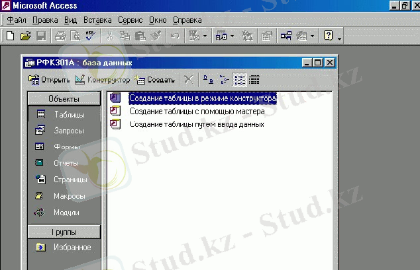The image size is (420, 270).
Task: Open the Правка menu
Action: click(45, 20)
